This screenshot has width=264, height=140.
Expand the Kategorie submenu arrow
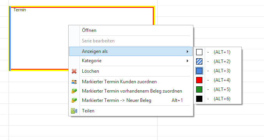pyautogui.click(x=188, y=61)
